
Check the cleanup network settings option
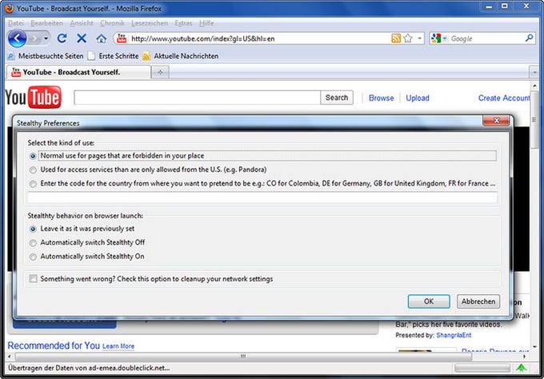pyautogui.click(x=34, y=279)
